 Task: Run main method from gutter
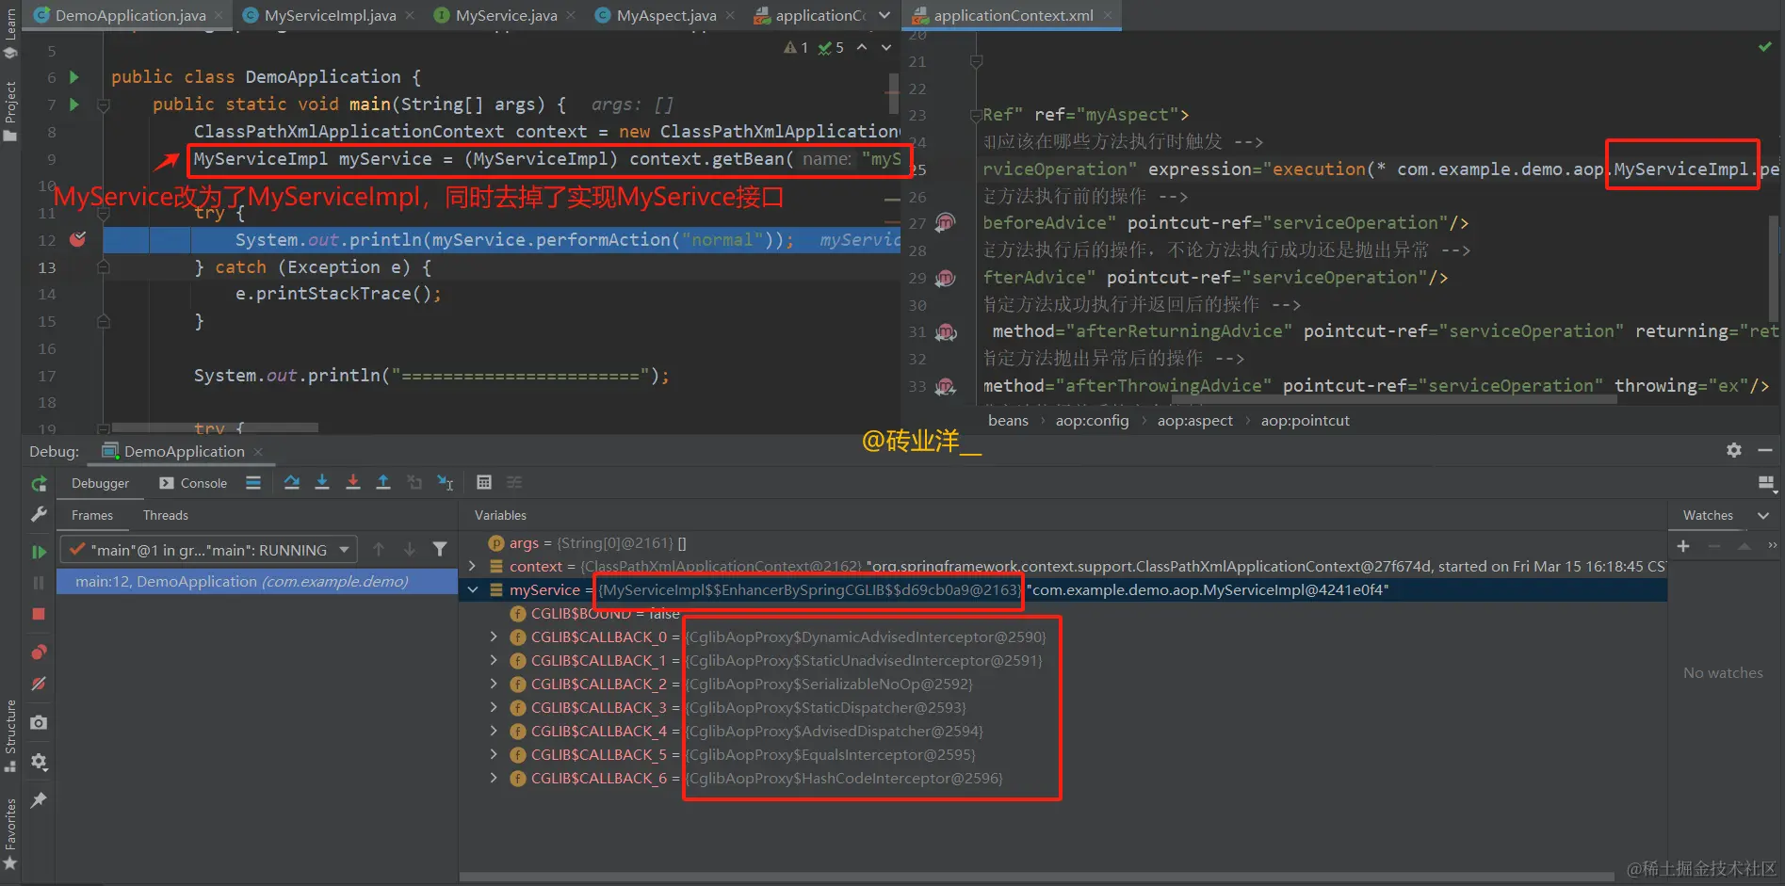pos(74,105)
